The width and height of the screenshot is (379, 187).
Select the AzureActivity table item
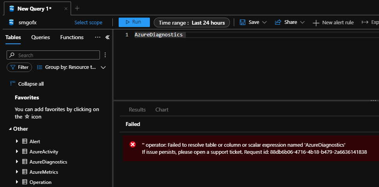(x=44, y=152)
